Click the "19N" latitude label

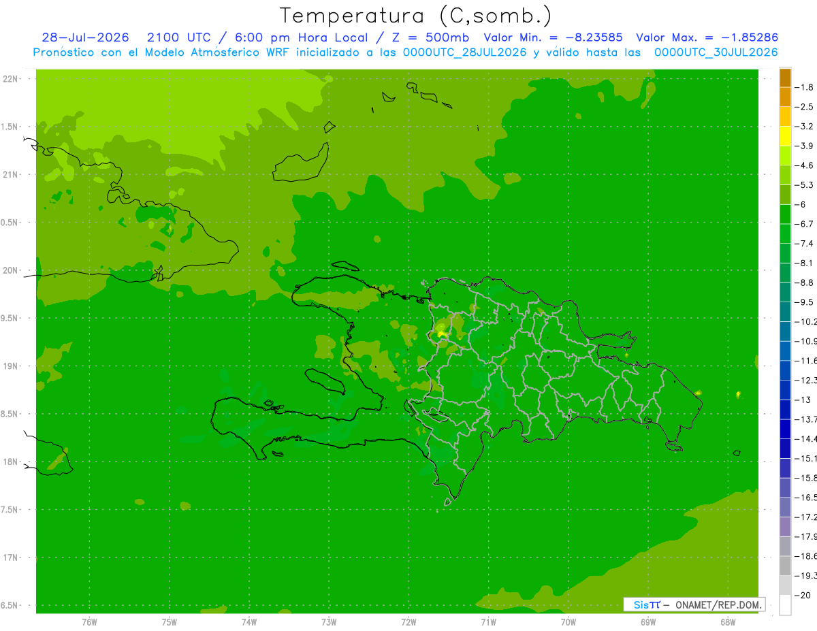click(12, 366)
